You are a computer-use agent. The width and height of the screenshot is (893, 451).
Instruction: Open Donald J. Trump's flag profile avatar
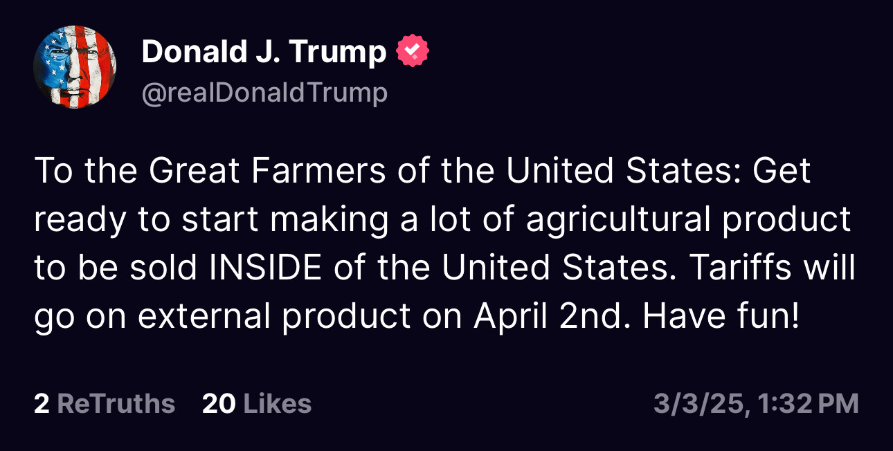click(x=75, y=67)
